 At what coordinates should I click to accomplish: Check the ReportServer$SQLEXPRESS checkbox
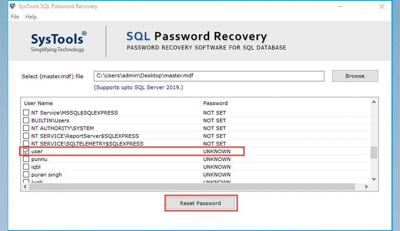(26, 136)
